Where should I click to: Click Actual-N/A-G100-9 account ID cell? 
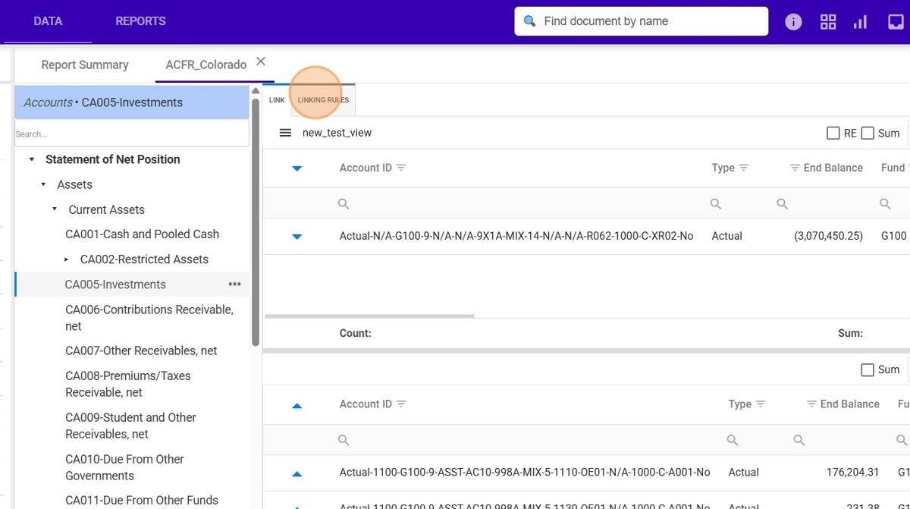point(516,236)
